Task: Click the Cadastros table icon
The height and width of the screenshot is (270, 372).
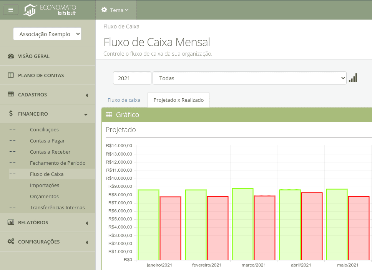Action: [11, 94]
